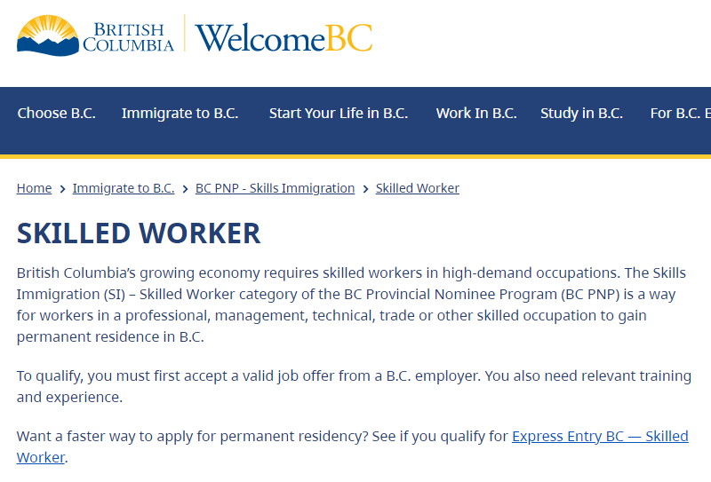The height and width of the screenshot is (482, 711).
Task: Open BC PNP - Skills Immigration breadcrumb
Action: (275, 188)
